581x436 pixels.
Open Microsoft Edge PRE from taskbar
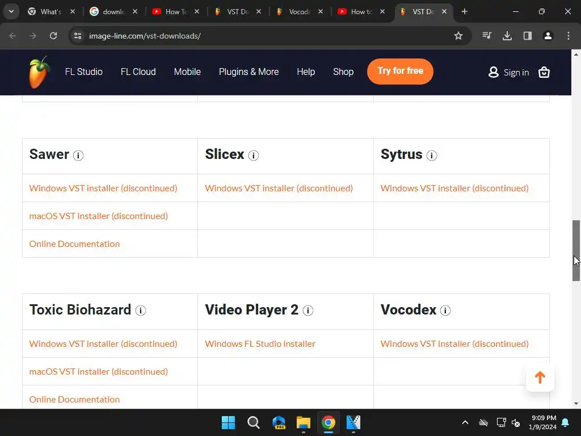pos(279,422)
